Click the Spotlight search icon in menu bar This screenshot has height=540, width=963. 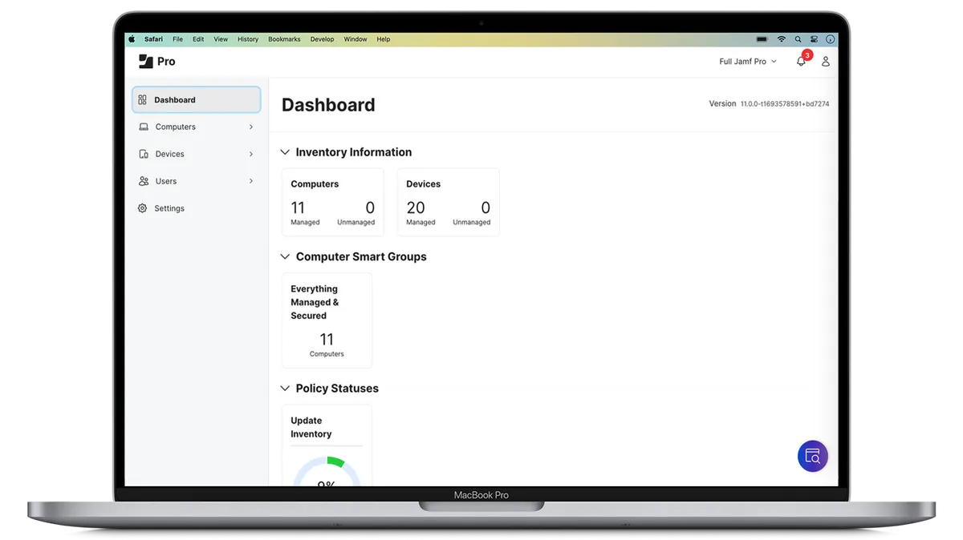798,39
